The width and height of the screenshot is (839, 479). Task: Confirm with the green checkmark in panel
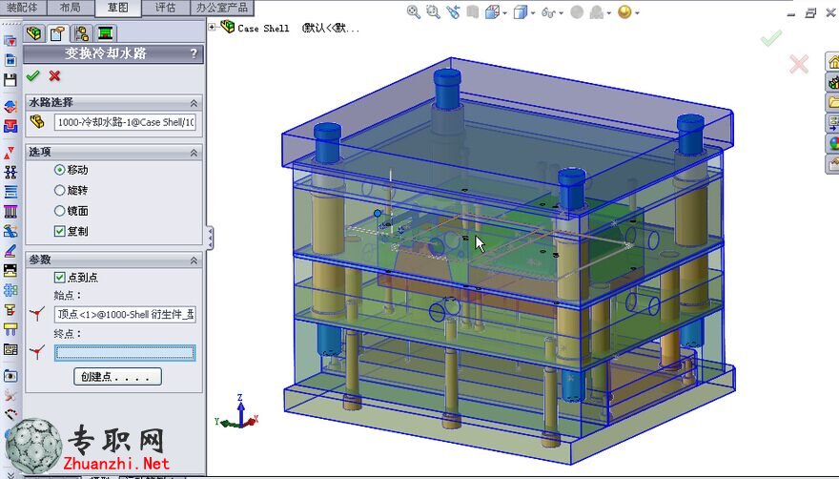click(x=33, y=76)
